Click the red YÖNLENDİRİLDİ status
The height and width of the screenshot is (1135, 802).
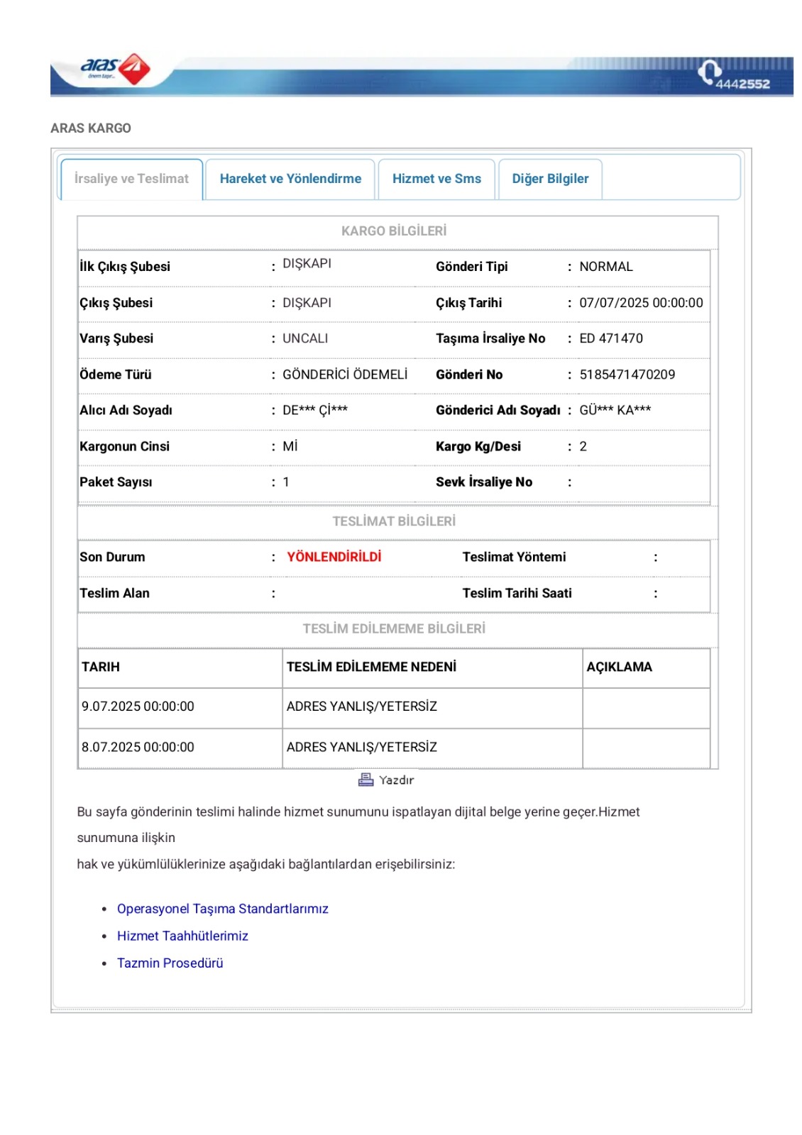[334, 557]
